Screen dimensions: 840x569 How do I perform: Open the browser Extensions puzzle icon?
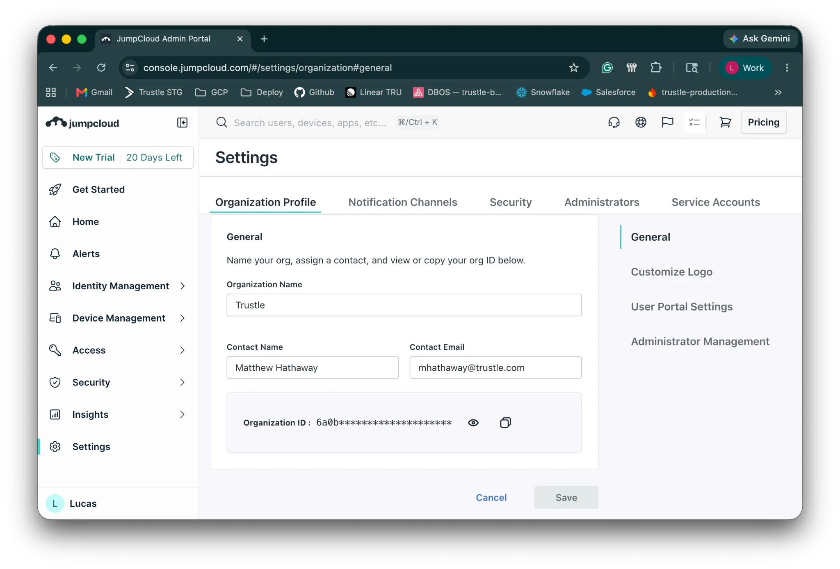pyautogui.click(x=656, y=68)
